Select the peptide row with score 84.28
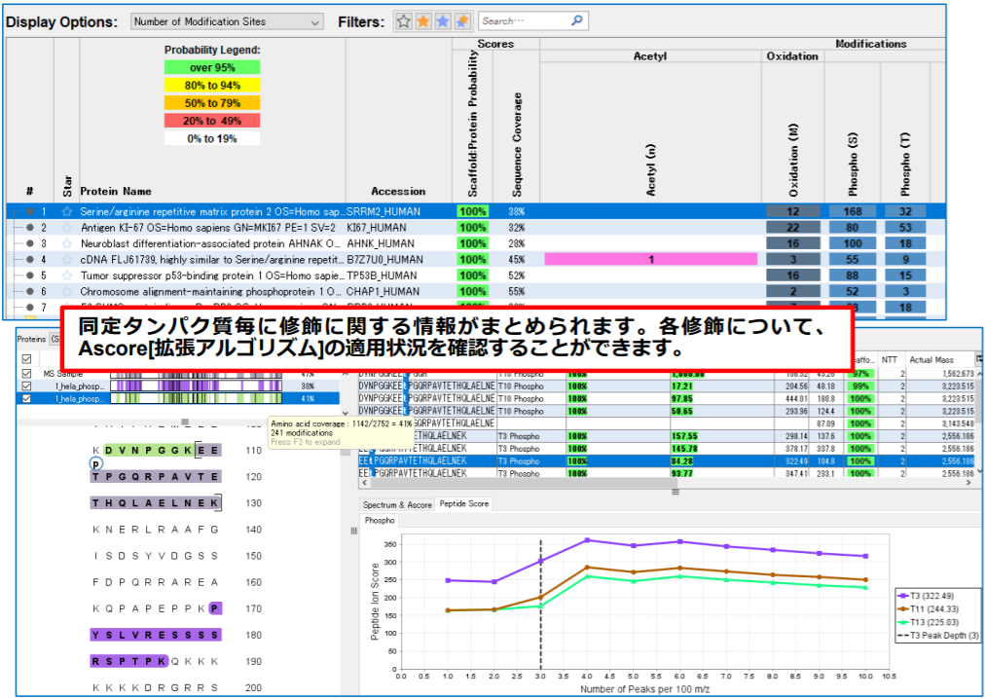Viewport: 985px width, 698px height. [x=666, y=460]
